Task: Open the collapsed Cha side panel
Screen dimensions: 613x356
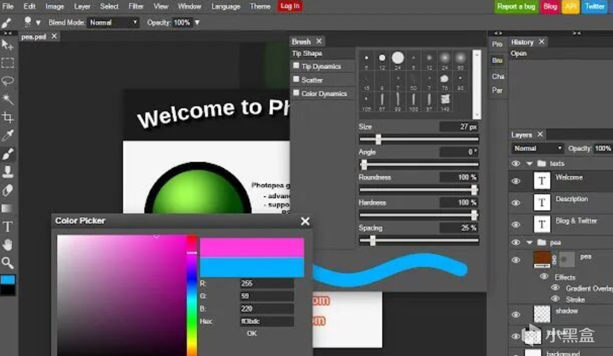Action: click(498, 76)
